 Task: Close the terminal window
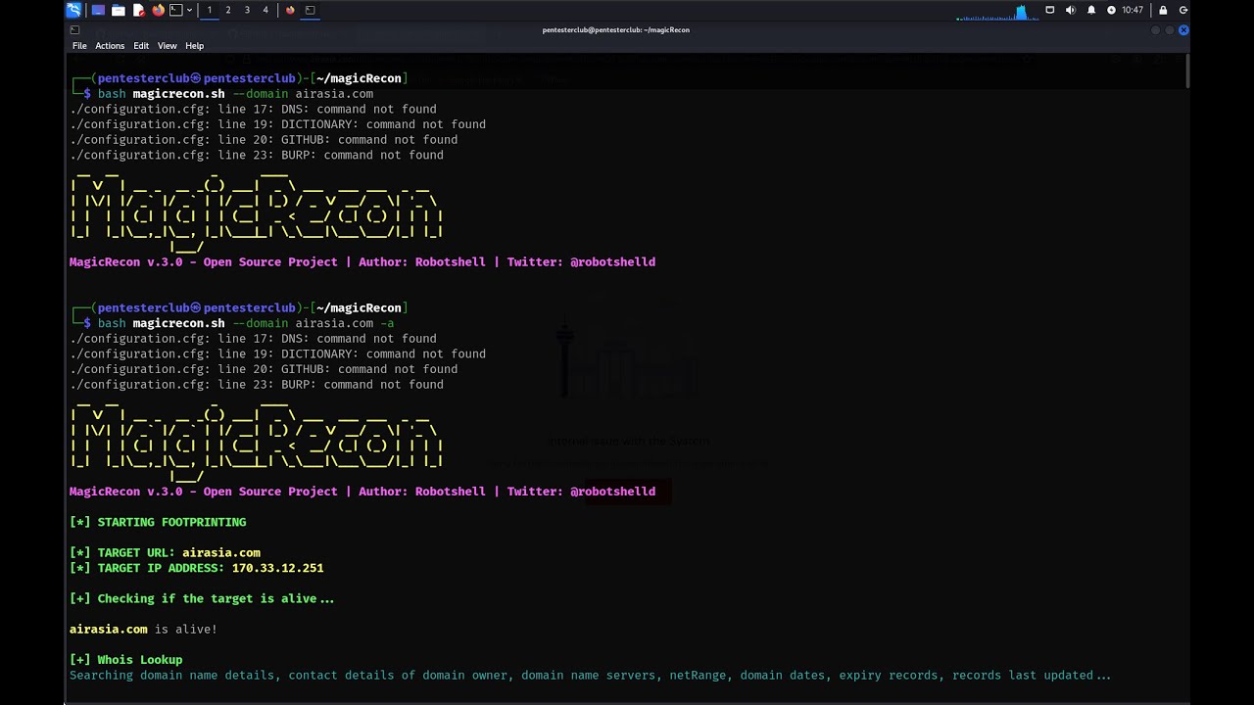[1183, 30]
